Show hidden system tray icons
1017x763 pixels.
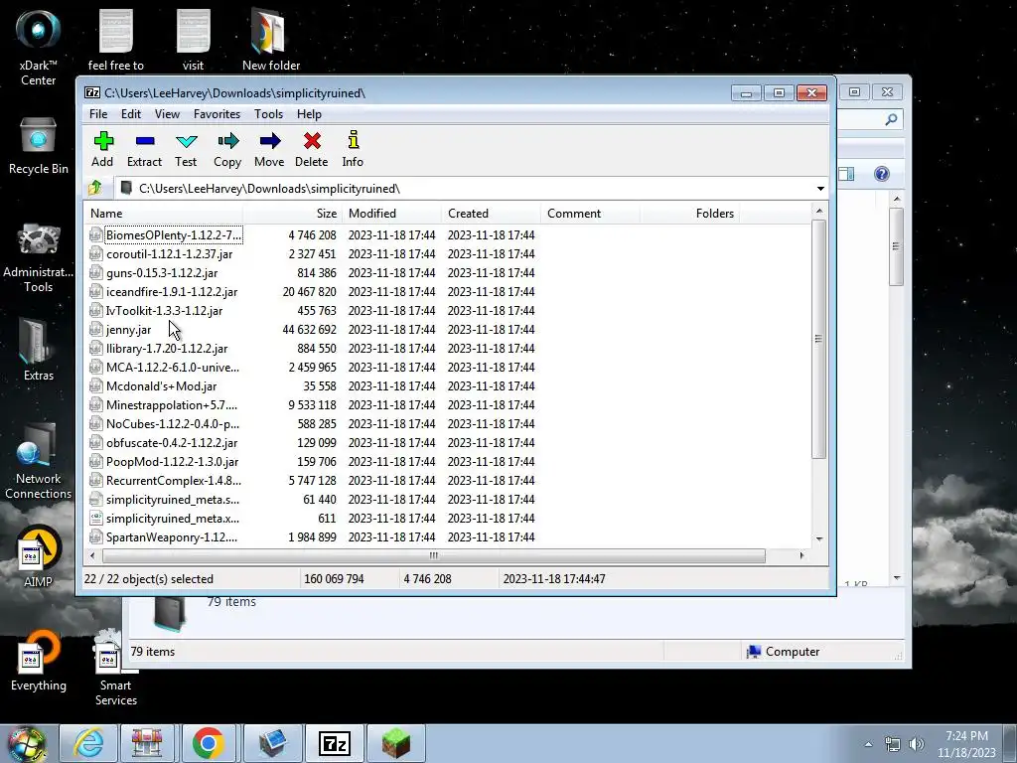[x=868, y=744]
